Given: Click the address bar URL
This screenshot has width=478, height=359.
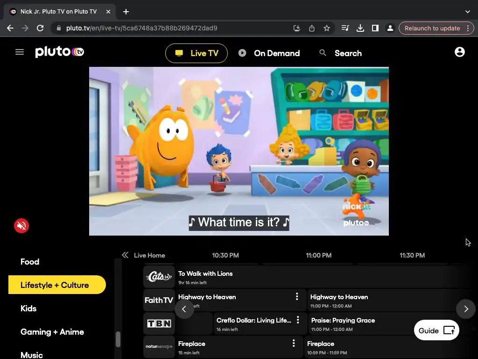Looking at the screenshot, I should coord(141,28).
